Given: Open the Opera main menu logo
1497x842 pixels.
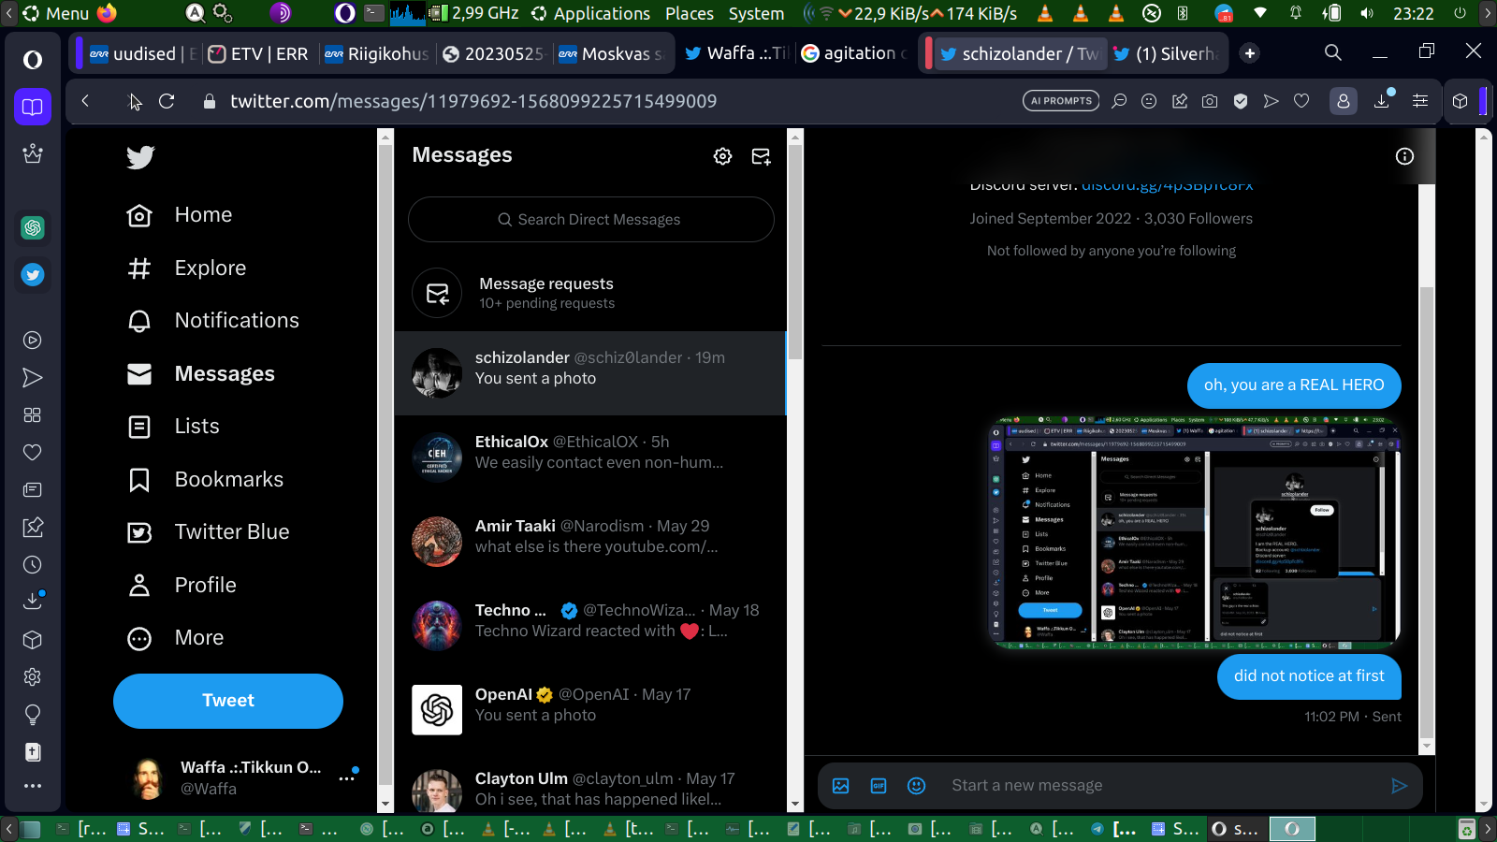Looking at the screenshot, I should tap(33, 60).
